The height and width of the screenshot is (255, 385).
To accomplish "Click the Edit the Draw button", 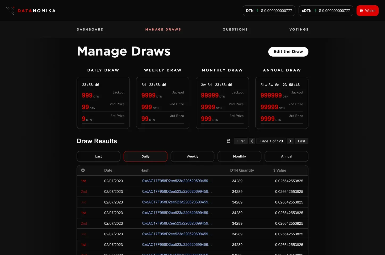I will click(288, 52).
